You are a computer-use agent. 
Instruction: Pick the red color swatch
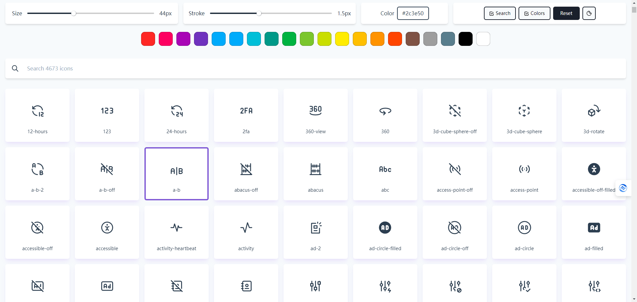point(148,39)
